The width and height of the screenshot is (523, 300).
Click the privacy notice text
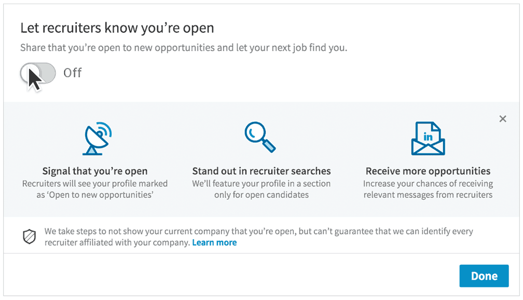pyautogui.click(x=258, y=231)
